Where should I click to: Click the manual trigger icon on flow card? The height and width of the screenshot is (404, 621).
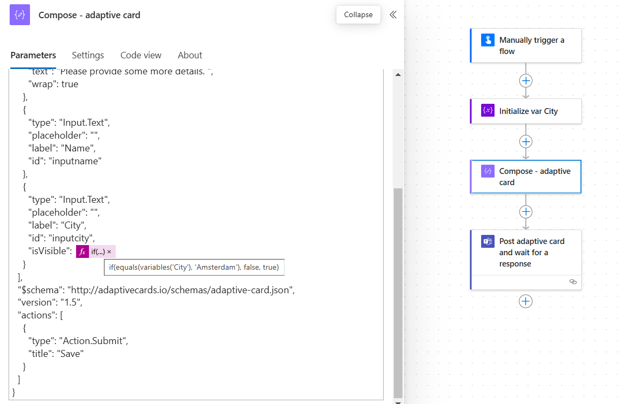(x=488, y=40)
